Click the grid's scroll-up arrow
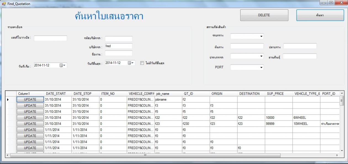This screenshot has height=164, width=348. [x=342, y=93]
